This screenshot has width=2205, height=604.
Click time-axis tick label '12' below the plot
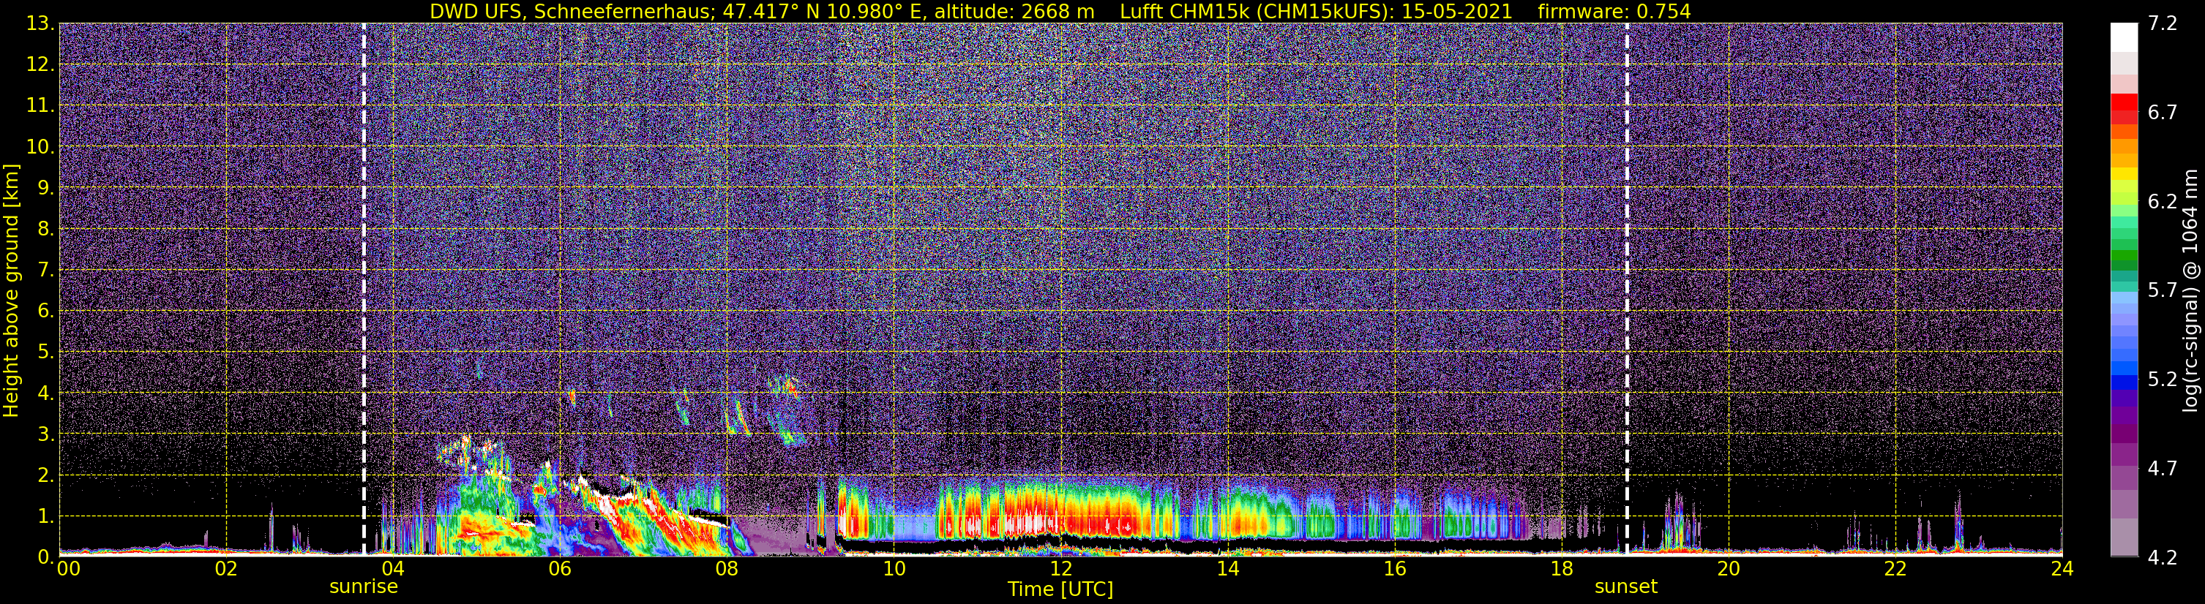click(1060, 569)
